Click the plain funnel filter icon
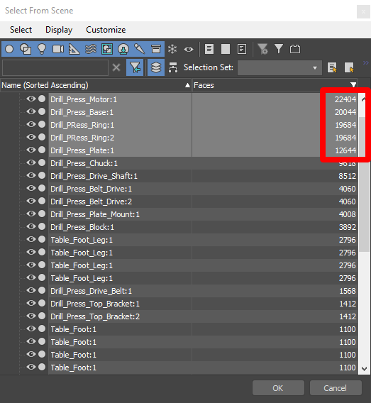 point(279,48)
